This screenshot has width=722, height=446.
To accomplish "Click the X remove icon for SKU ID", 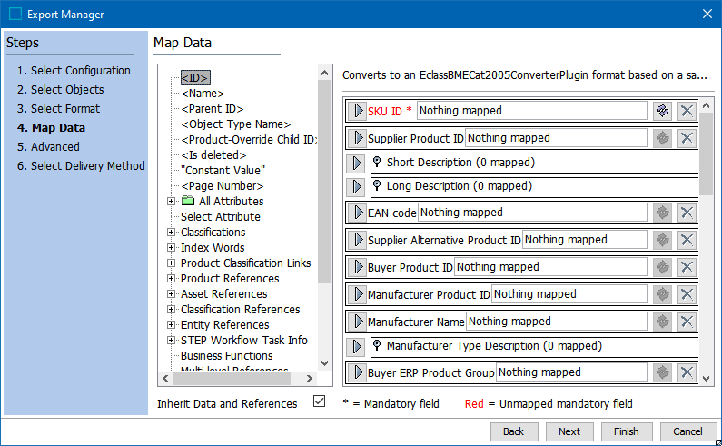I will pos(687,111).
